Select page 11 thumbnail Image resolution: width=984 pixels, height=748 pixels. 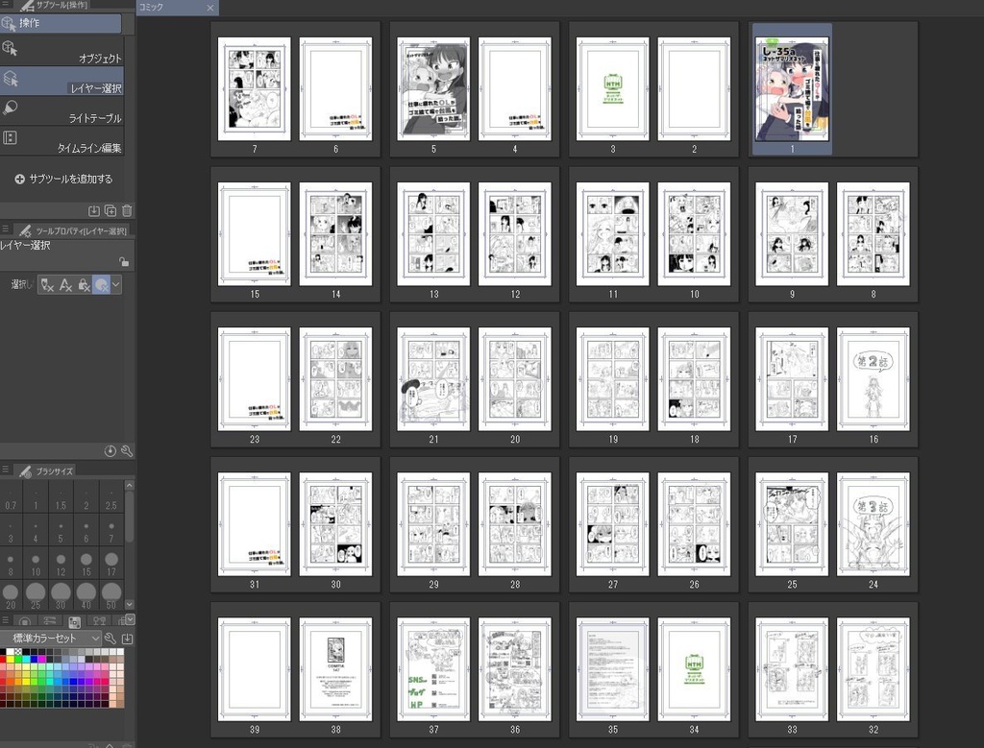click(612, 234)
